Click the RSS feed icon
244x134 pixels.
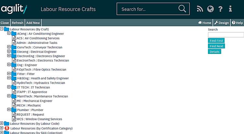pos(200,9)
